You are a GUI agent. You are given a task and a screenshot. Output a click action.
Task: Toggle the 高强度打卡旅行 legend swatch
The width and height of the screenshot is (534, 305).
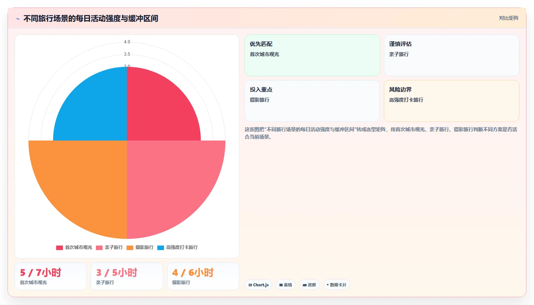point(161,247)
